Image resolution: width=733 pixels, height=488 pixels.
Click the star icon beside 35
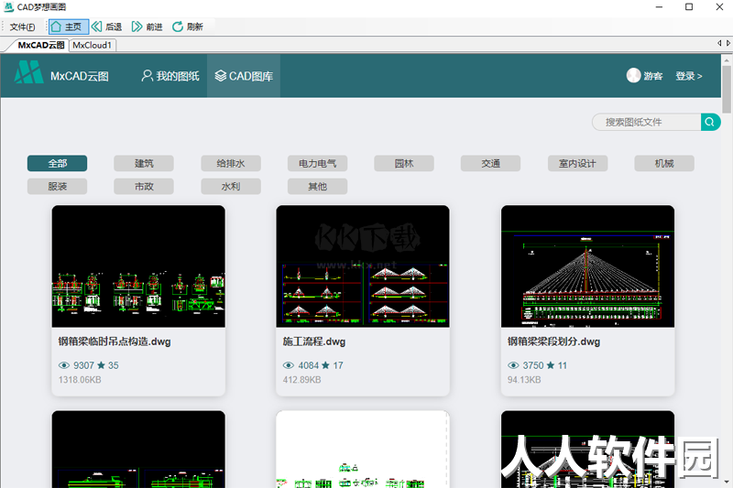(101, 365)
